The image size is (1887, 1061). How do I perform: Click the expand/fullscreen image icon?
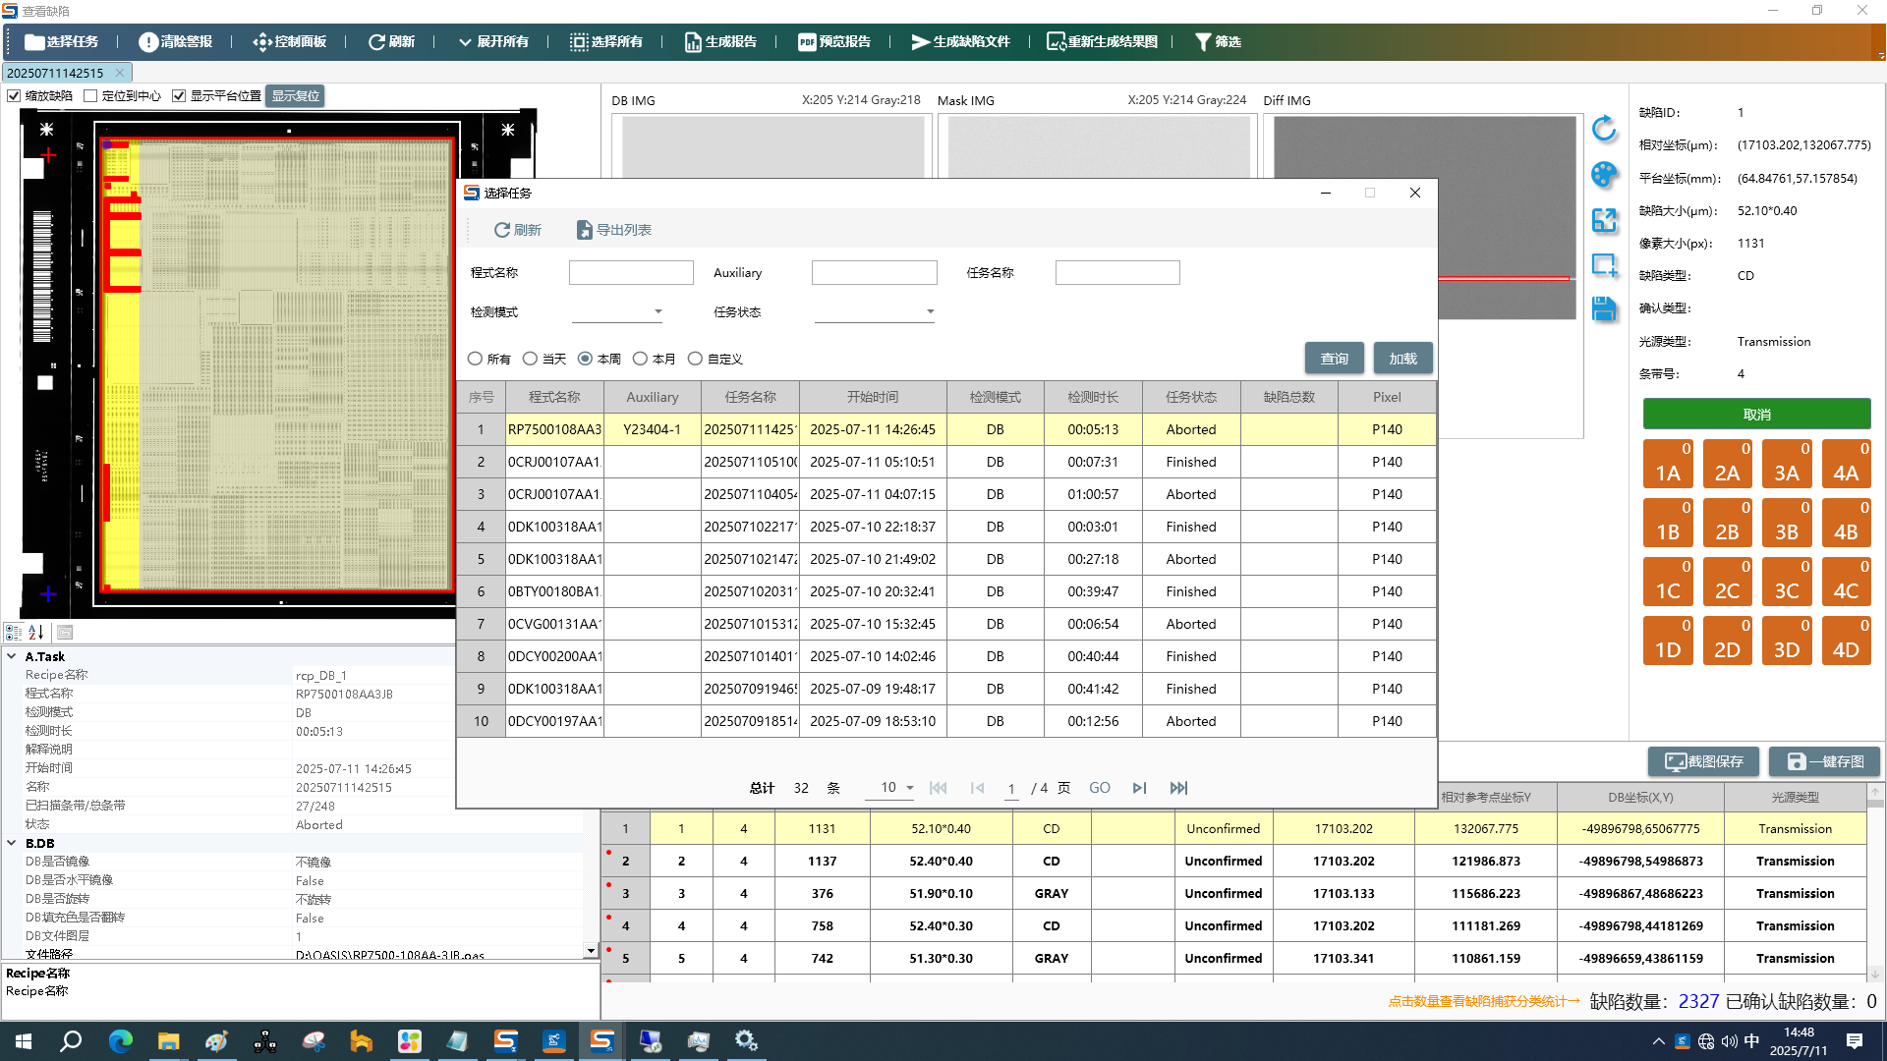1604,220
